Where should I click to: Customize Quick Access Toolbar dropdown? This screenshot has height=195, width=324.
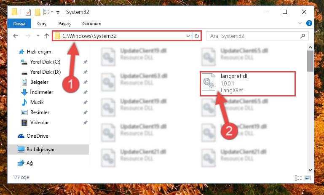tap(58, 13)
